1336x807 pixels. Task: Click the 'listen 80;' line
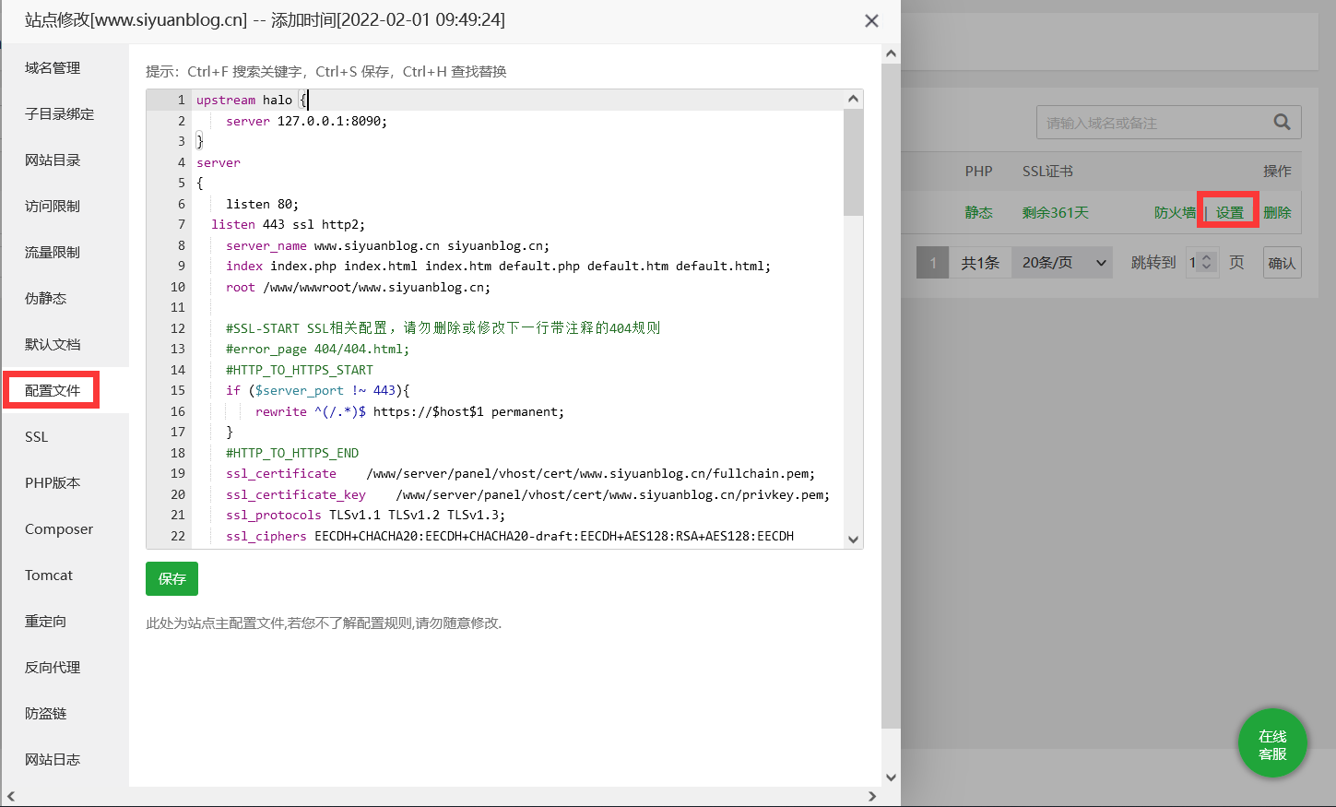[x=262, y=204]
